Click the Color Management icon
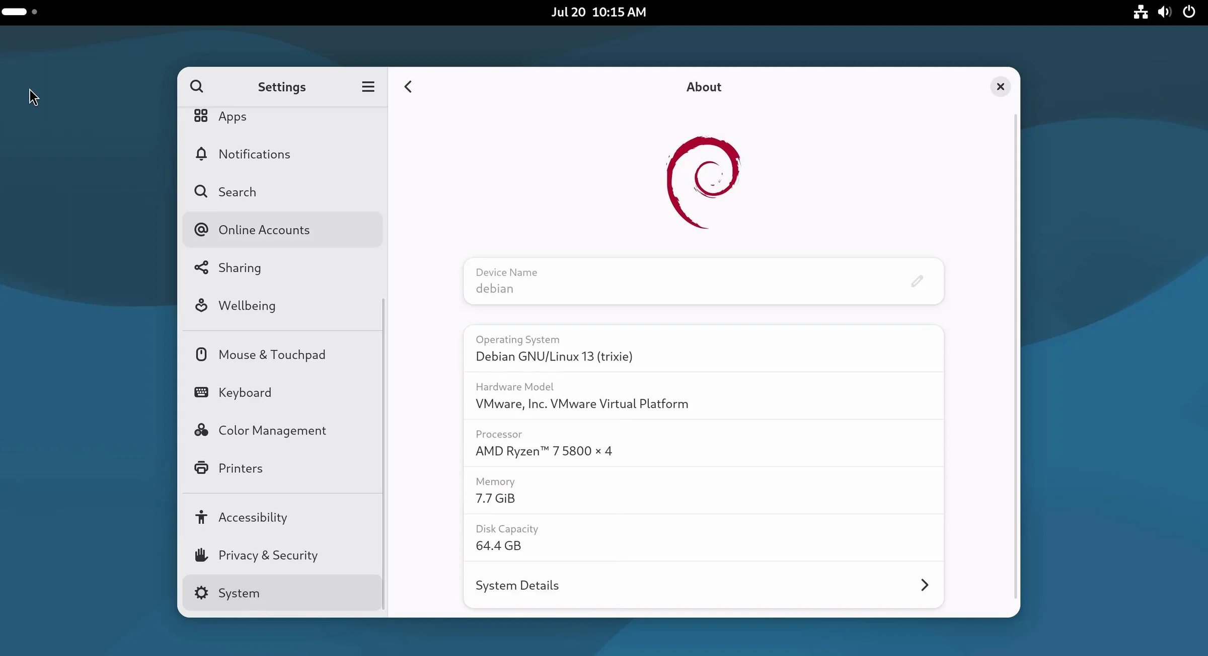This screenshot has width=1208, height=656. [x=201, y=430]
